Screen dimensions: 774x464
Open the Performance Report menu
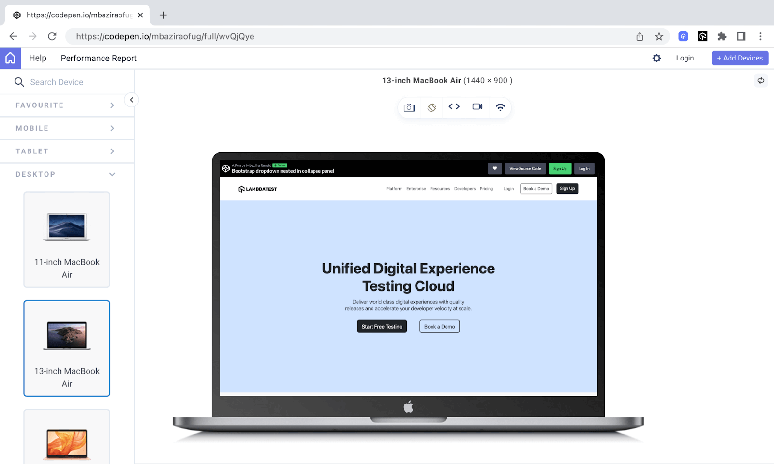pyautogui.click(x=99, y=58)
